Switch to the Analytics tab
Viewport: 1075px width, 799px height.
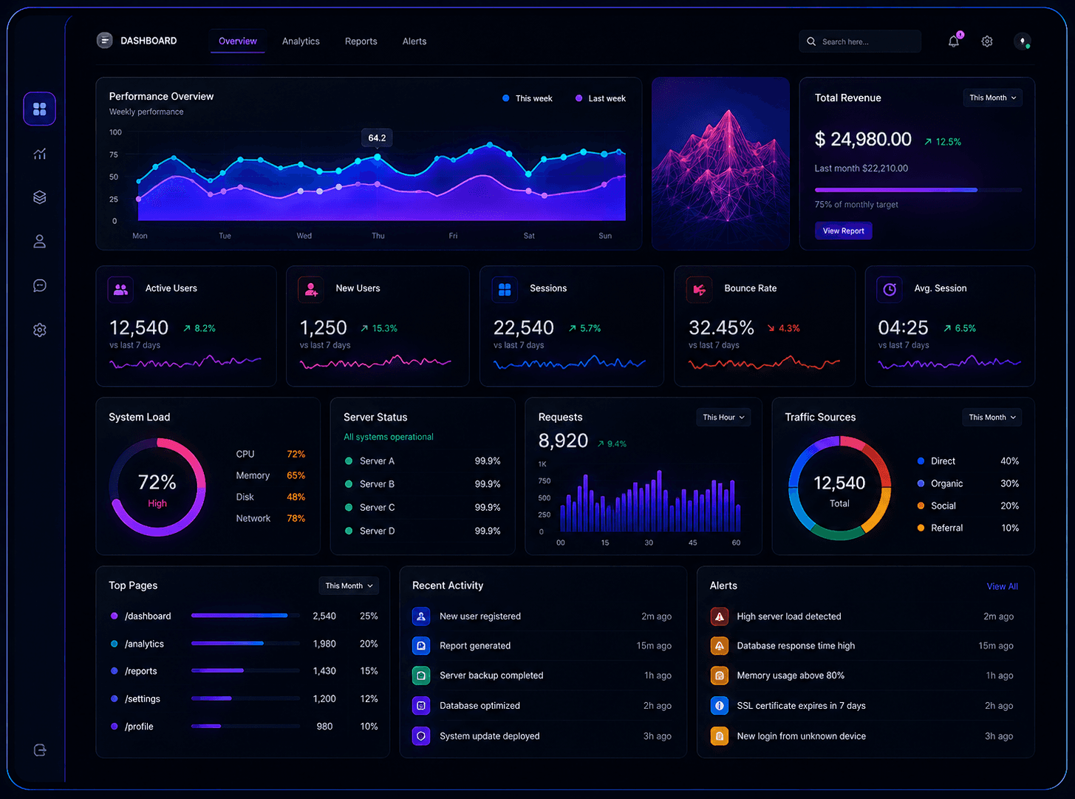[x=301, y=41]
